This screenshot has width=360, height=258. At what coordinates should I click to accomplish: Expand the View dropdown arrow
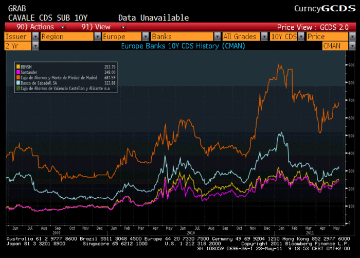[x=123, y=27]
